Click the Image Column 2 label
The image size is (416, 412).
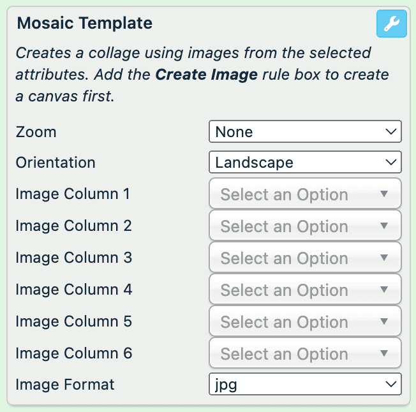73,226
